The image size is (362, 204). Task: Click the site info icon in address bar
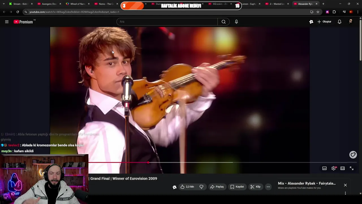pyautogui.click(x=26, y=12)
